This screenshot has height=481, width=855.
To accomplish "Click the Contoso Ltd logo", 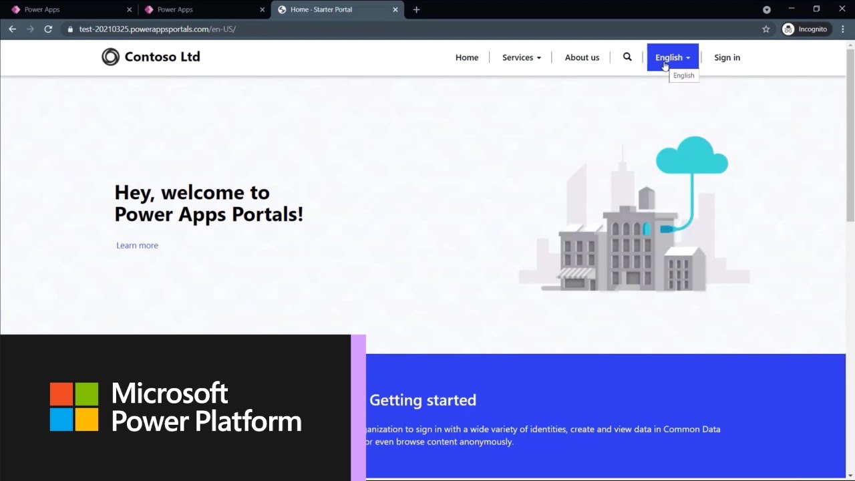I will 151,57.
